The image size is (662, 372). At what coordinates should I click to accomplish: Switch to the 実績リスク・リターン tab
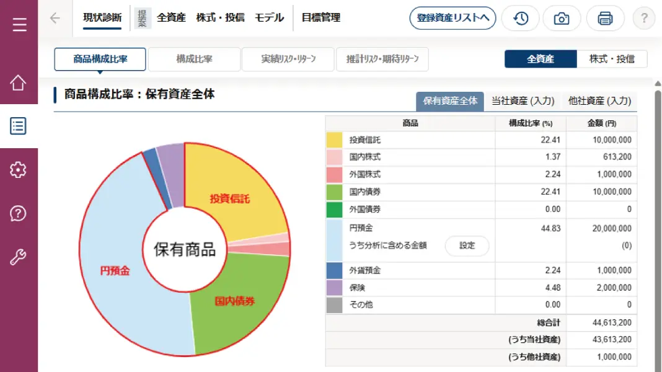coord(288,59)
